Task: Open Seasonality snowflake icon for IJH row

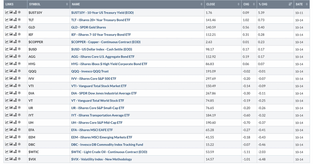Action: tap(19, 122)
